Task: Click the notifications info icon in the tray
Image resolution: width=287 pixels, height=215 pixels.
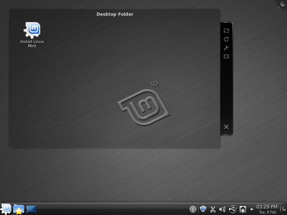Action: tap(193, 209)
